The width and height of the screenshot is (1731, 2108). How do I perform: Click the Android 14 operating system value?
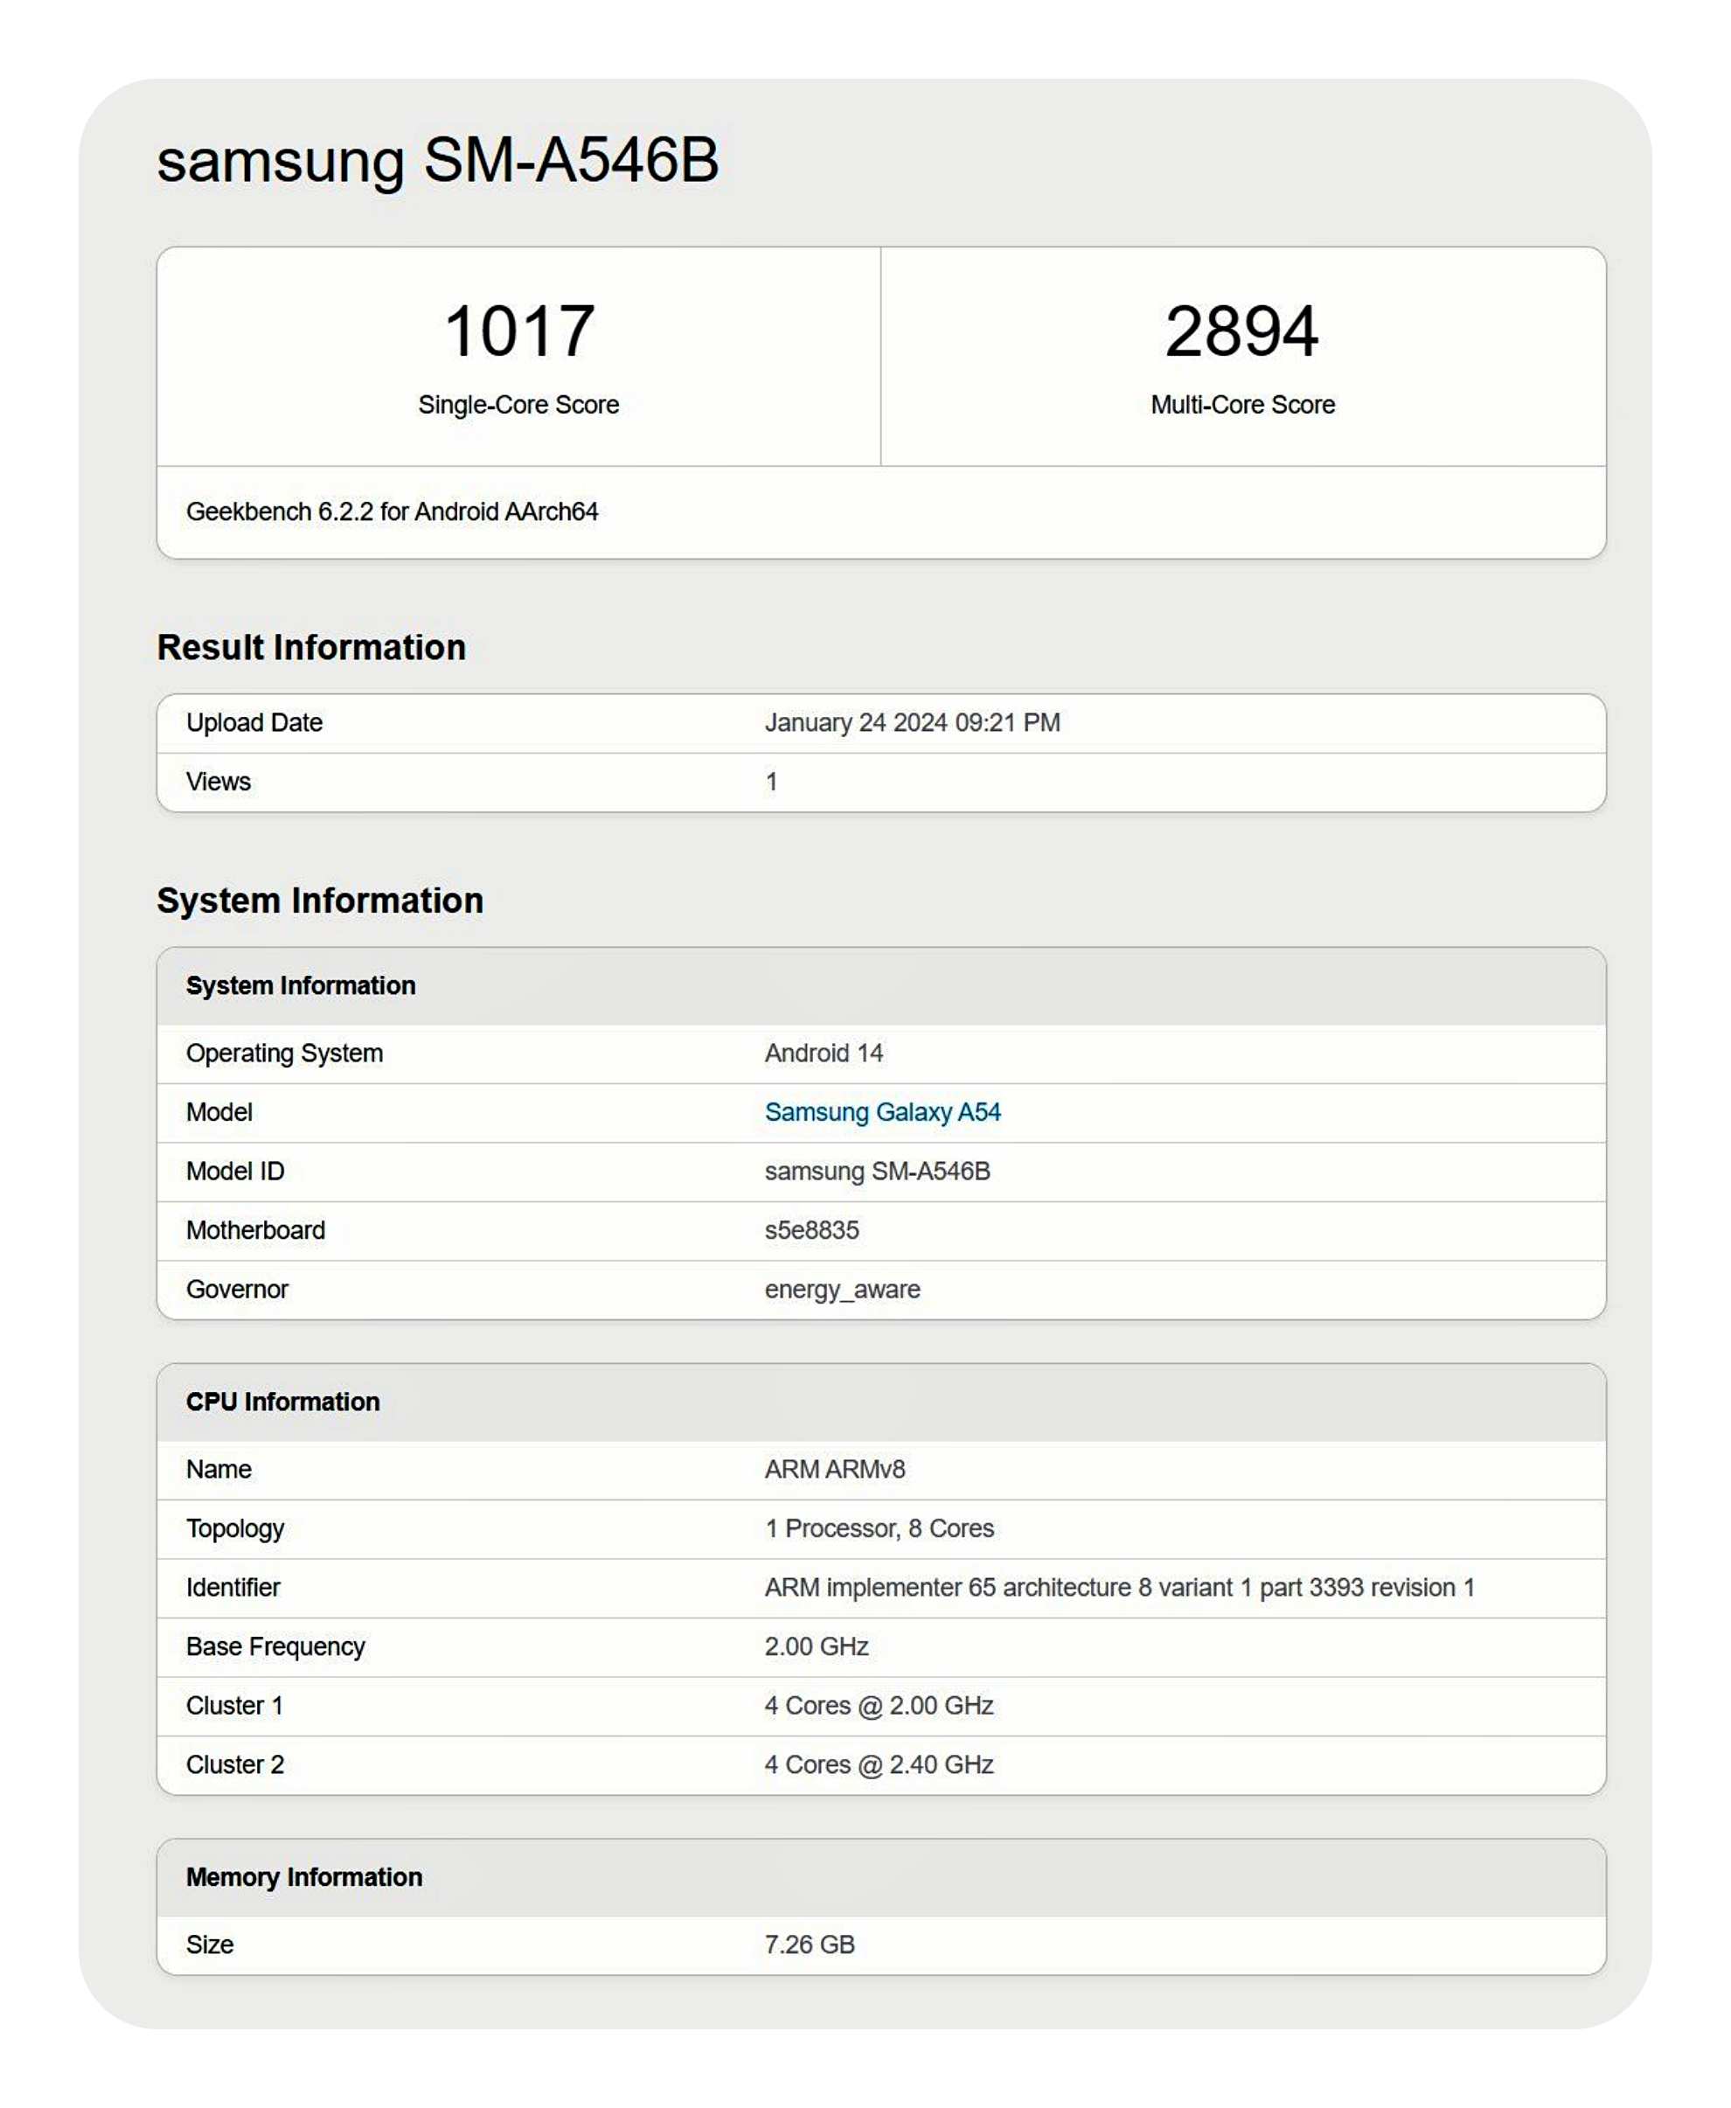pyautogui.click(x=823, y=1053)
